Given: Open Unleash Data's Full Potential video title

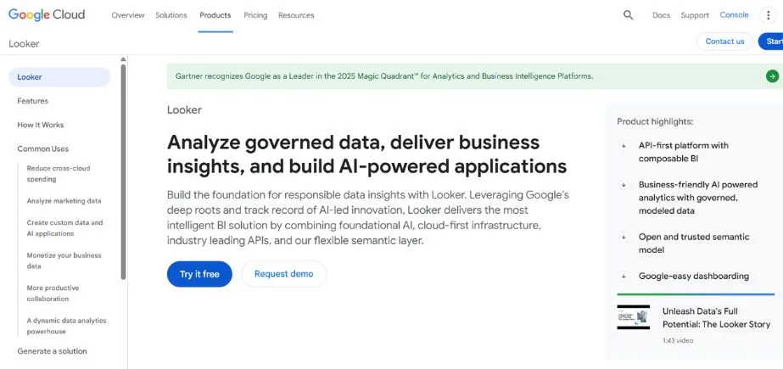Looking at the screenshot, I should pyautogui.click(x=716, y=317).
